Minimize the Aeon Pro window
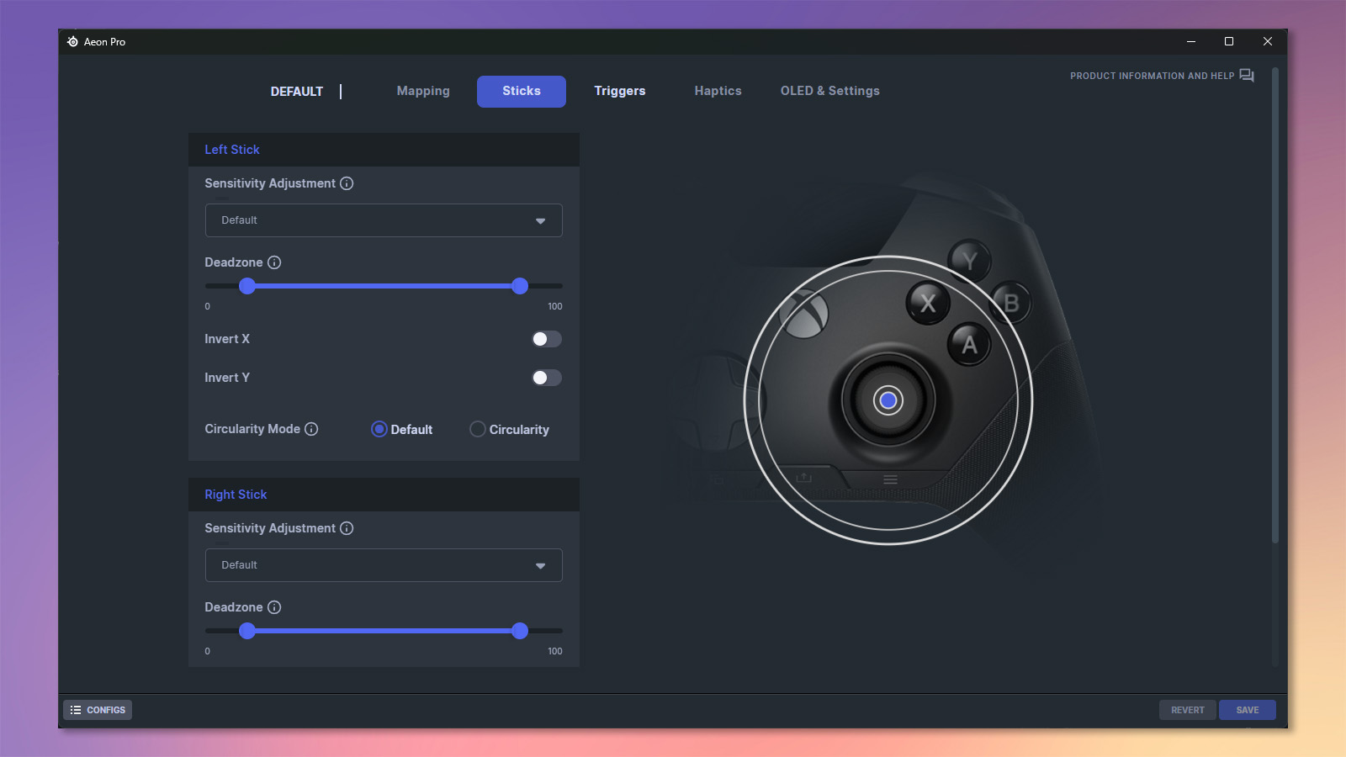 pos(1190,41)
